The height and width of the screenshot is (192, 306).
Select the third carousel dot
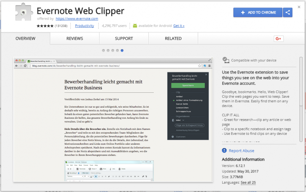[113, 50]
